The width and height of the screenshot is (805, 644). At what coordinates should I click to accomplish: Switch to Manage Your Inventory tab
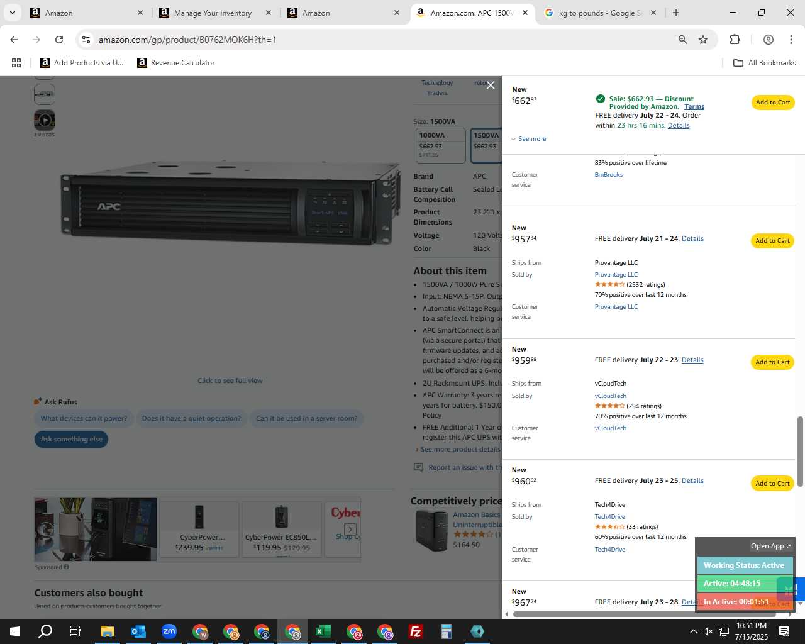pos(213,13)
